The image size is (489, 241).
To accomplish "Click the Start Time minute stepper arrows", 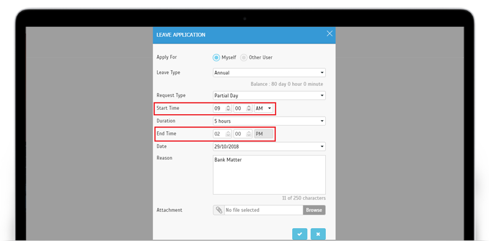I will 249,109.
